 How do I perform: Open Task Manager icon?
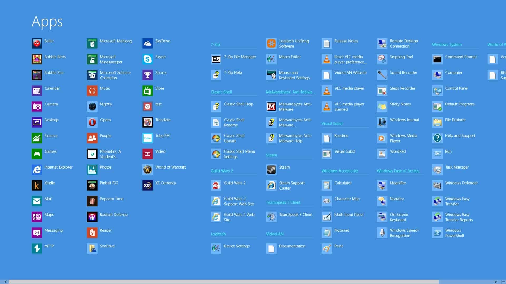pyautogui.click(x=437, y=170)
